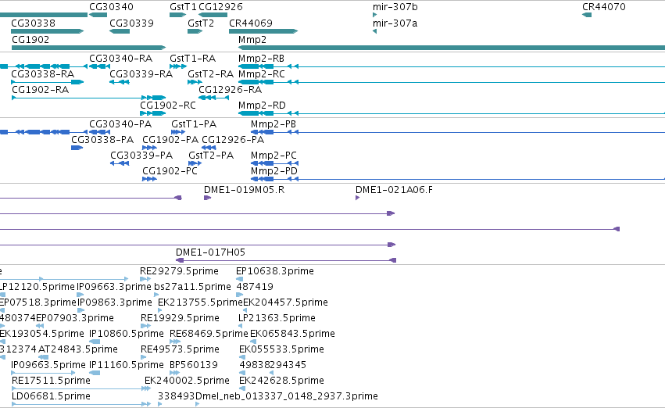Image resolution: width=665 pixels, height=408 pixels.
Task: Click EST RE29279.5prime
Action: click(180, 271)
